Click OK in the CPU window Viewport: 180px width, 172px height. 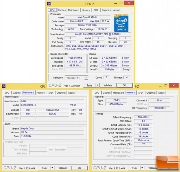point(124,85)
